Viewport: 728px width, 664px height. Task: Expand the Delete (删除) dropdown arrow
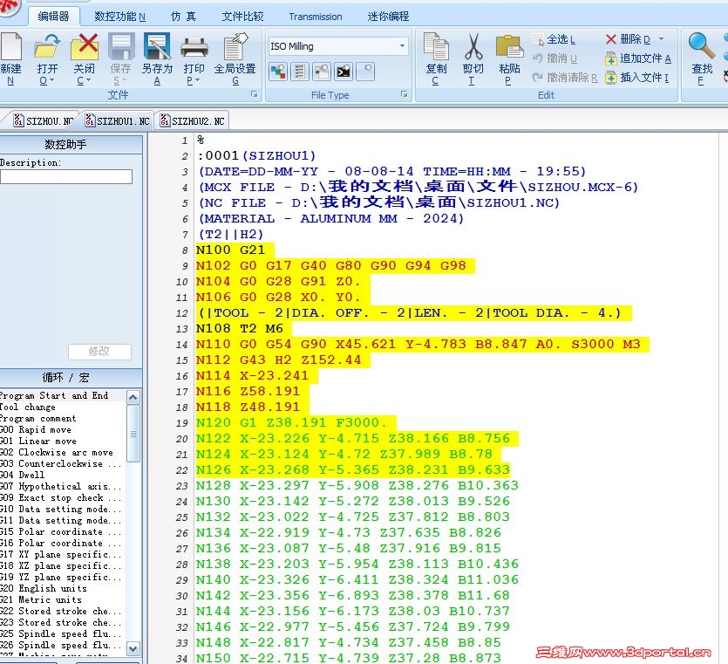(661, 39)
